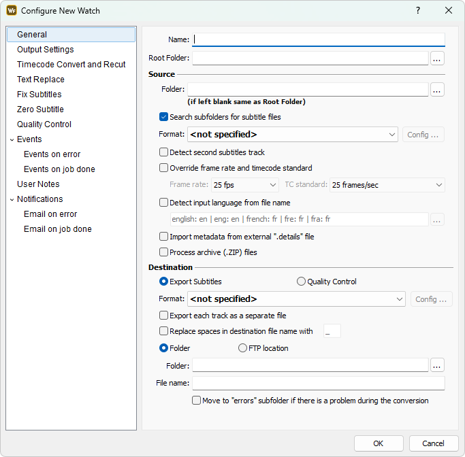Click the help question mark icon
The height and width of the screenshot is (457, 465).
[x=418, y=10]
